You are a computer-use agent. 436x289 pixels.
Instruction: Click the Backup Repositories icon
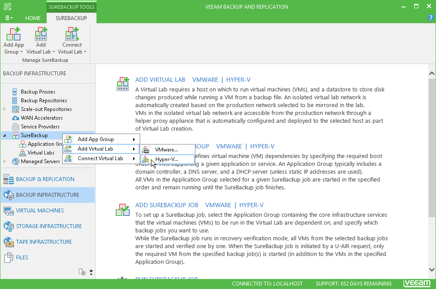coord(14,101)
